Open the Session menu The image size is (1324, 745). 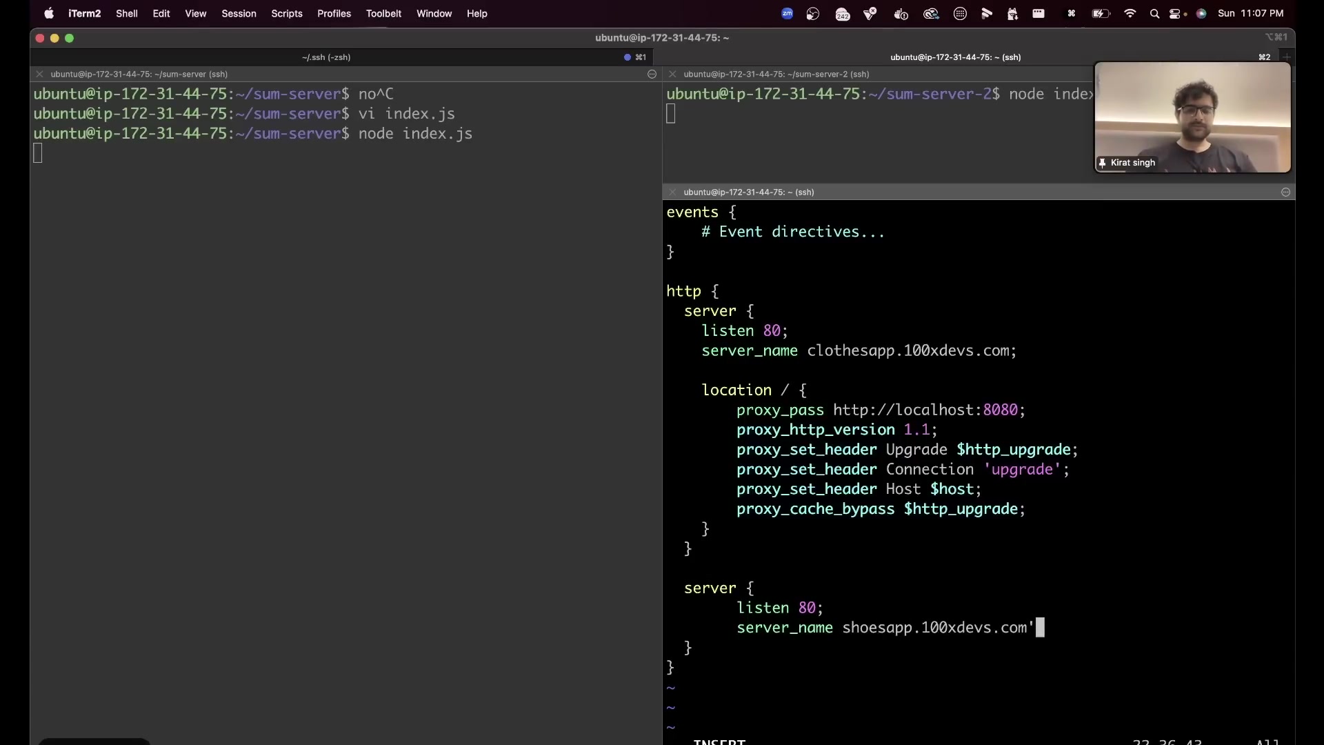(239, 13)
